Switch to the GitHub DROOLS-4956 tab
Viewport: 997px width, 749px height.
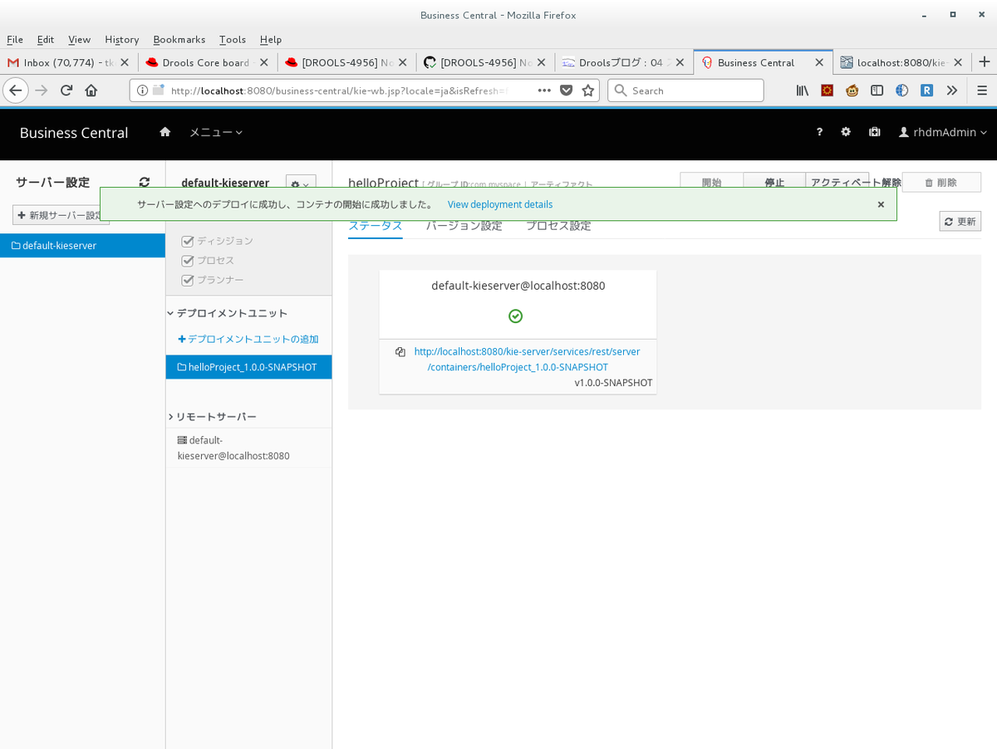coord(485,62)
